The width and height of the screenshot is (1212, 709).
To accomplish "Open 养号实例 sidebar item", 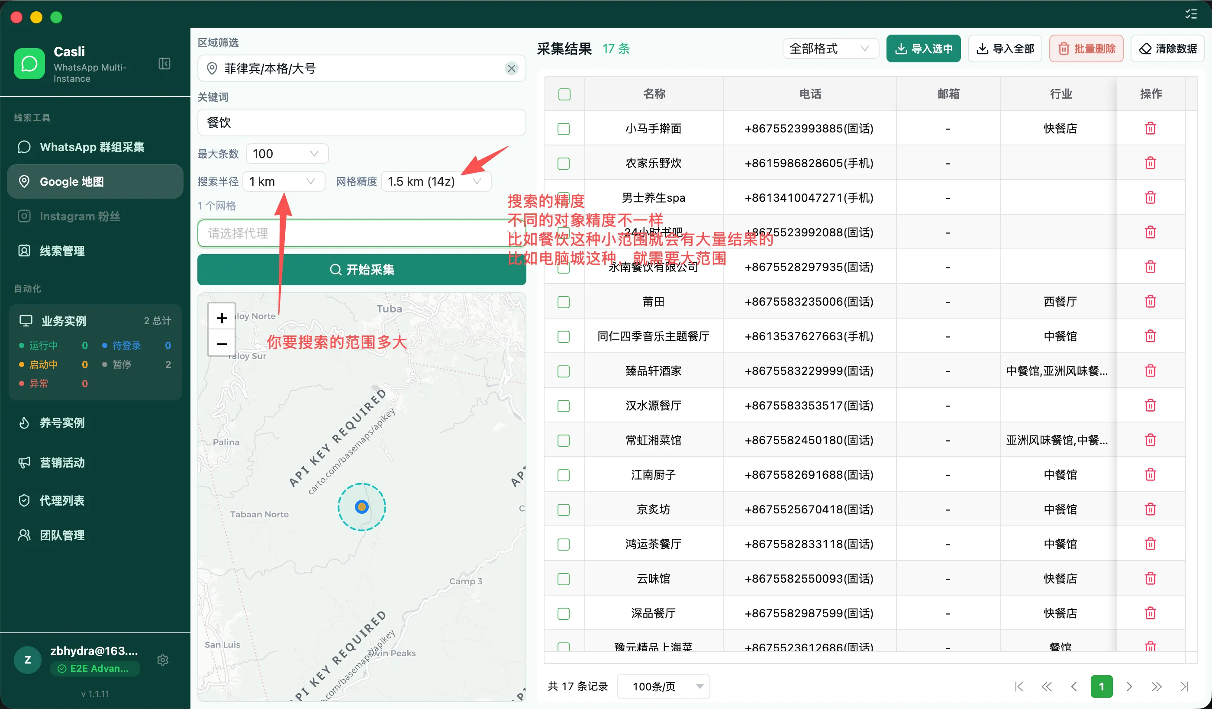I will click(x=95, y=423).
